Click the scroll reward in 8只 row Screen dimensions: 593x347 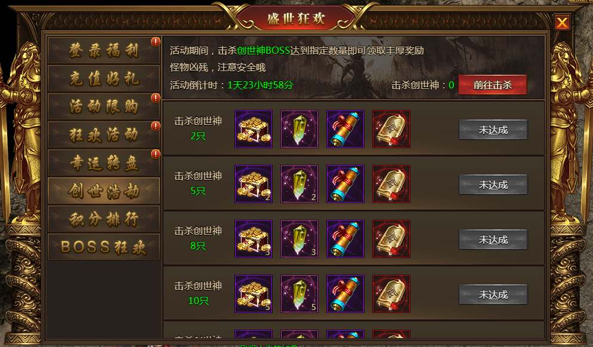[345, 239]
